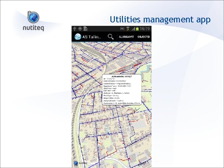Tap the cyan highlighted pipe segment on map

(108, 130)
